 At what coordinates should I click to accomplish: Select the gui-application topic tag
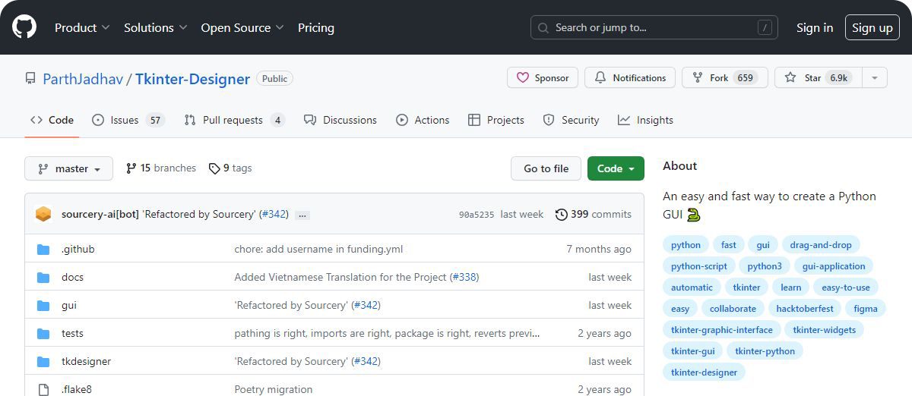tap(834, 266)
